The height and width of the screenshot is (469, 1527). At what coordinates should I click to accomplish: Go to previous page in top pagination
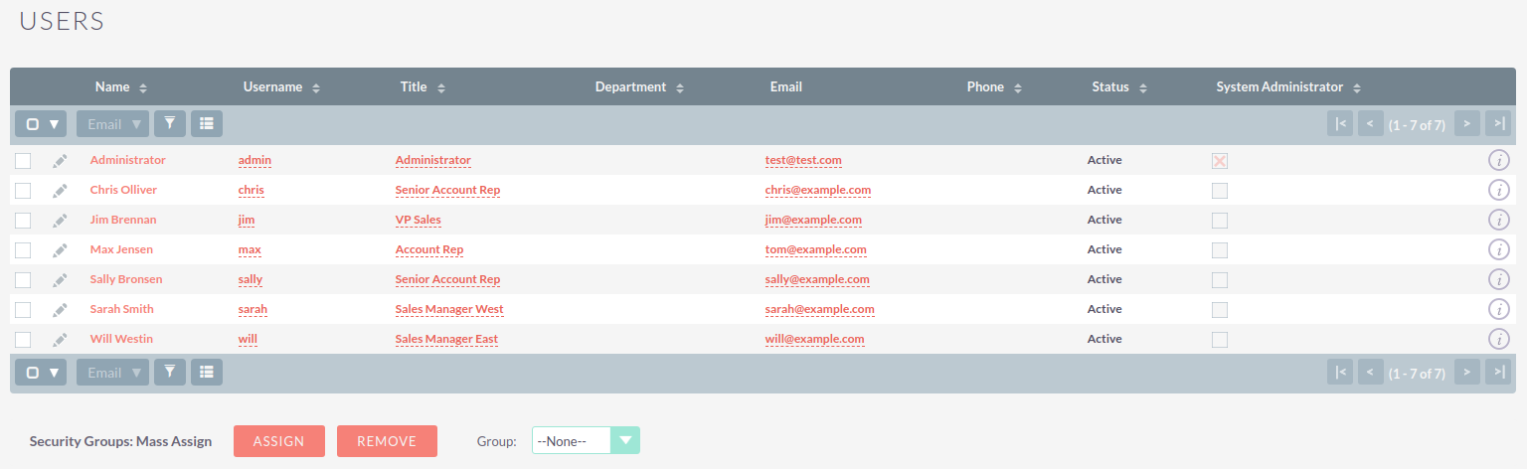point(1371,123)
